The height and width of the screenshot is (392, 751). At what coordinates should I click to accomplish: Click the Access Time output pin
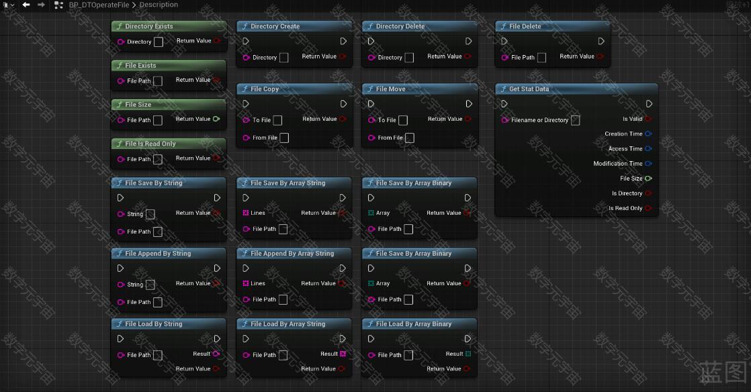(648, 148)
